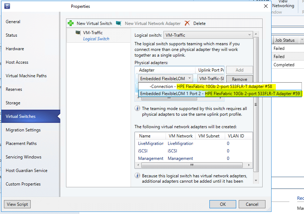Open the Embedded FlexibleLOM adapter dropdown
Image resolution: width=304 pixels, height=214 pixels.
pos(165,79)
